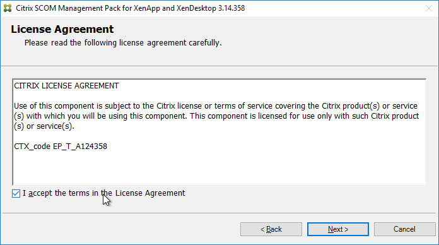Close the Citrix SCOM installer window
Screen dimensions: 439x245
pyautogui.click(x=429, y=8)
